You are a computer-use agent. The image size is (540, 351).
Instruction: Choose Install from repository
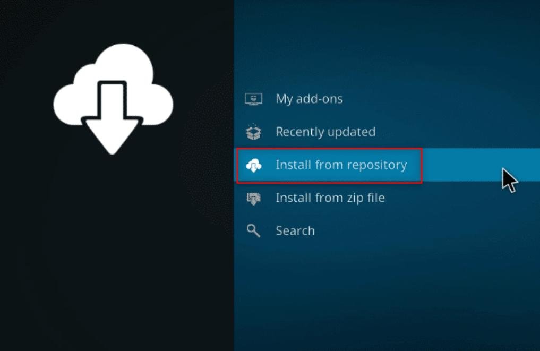click(x=341, y=165)
